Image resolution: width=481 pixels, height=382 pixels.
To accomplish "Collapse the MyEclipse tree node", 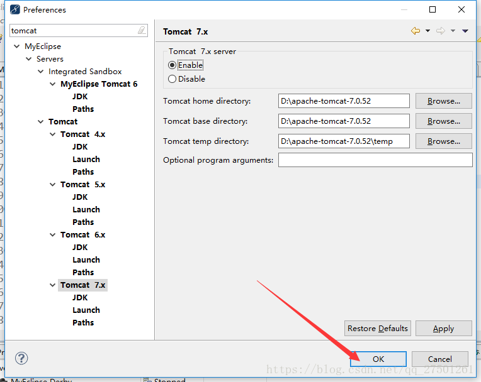I will coord(16,46).
